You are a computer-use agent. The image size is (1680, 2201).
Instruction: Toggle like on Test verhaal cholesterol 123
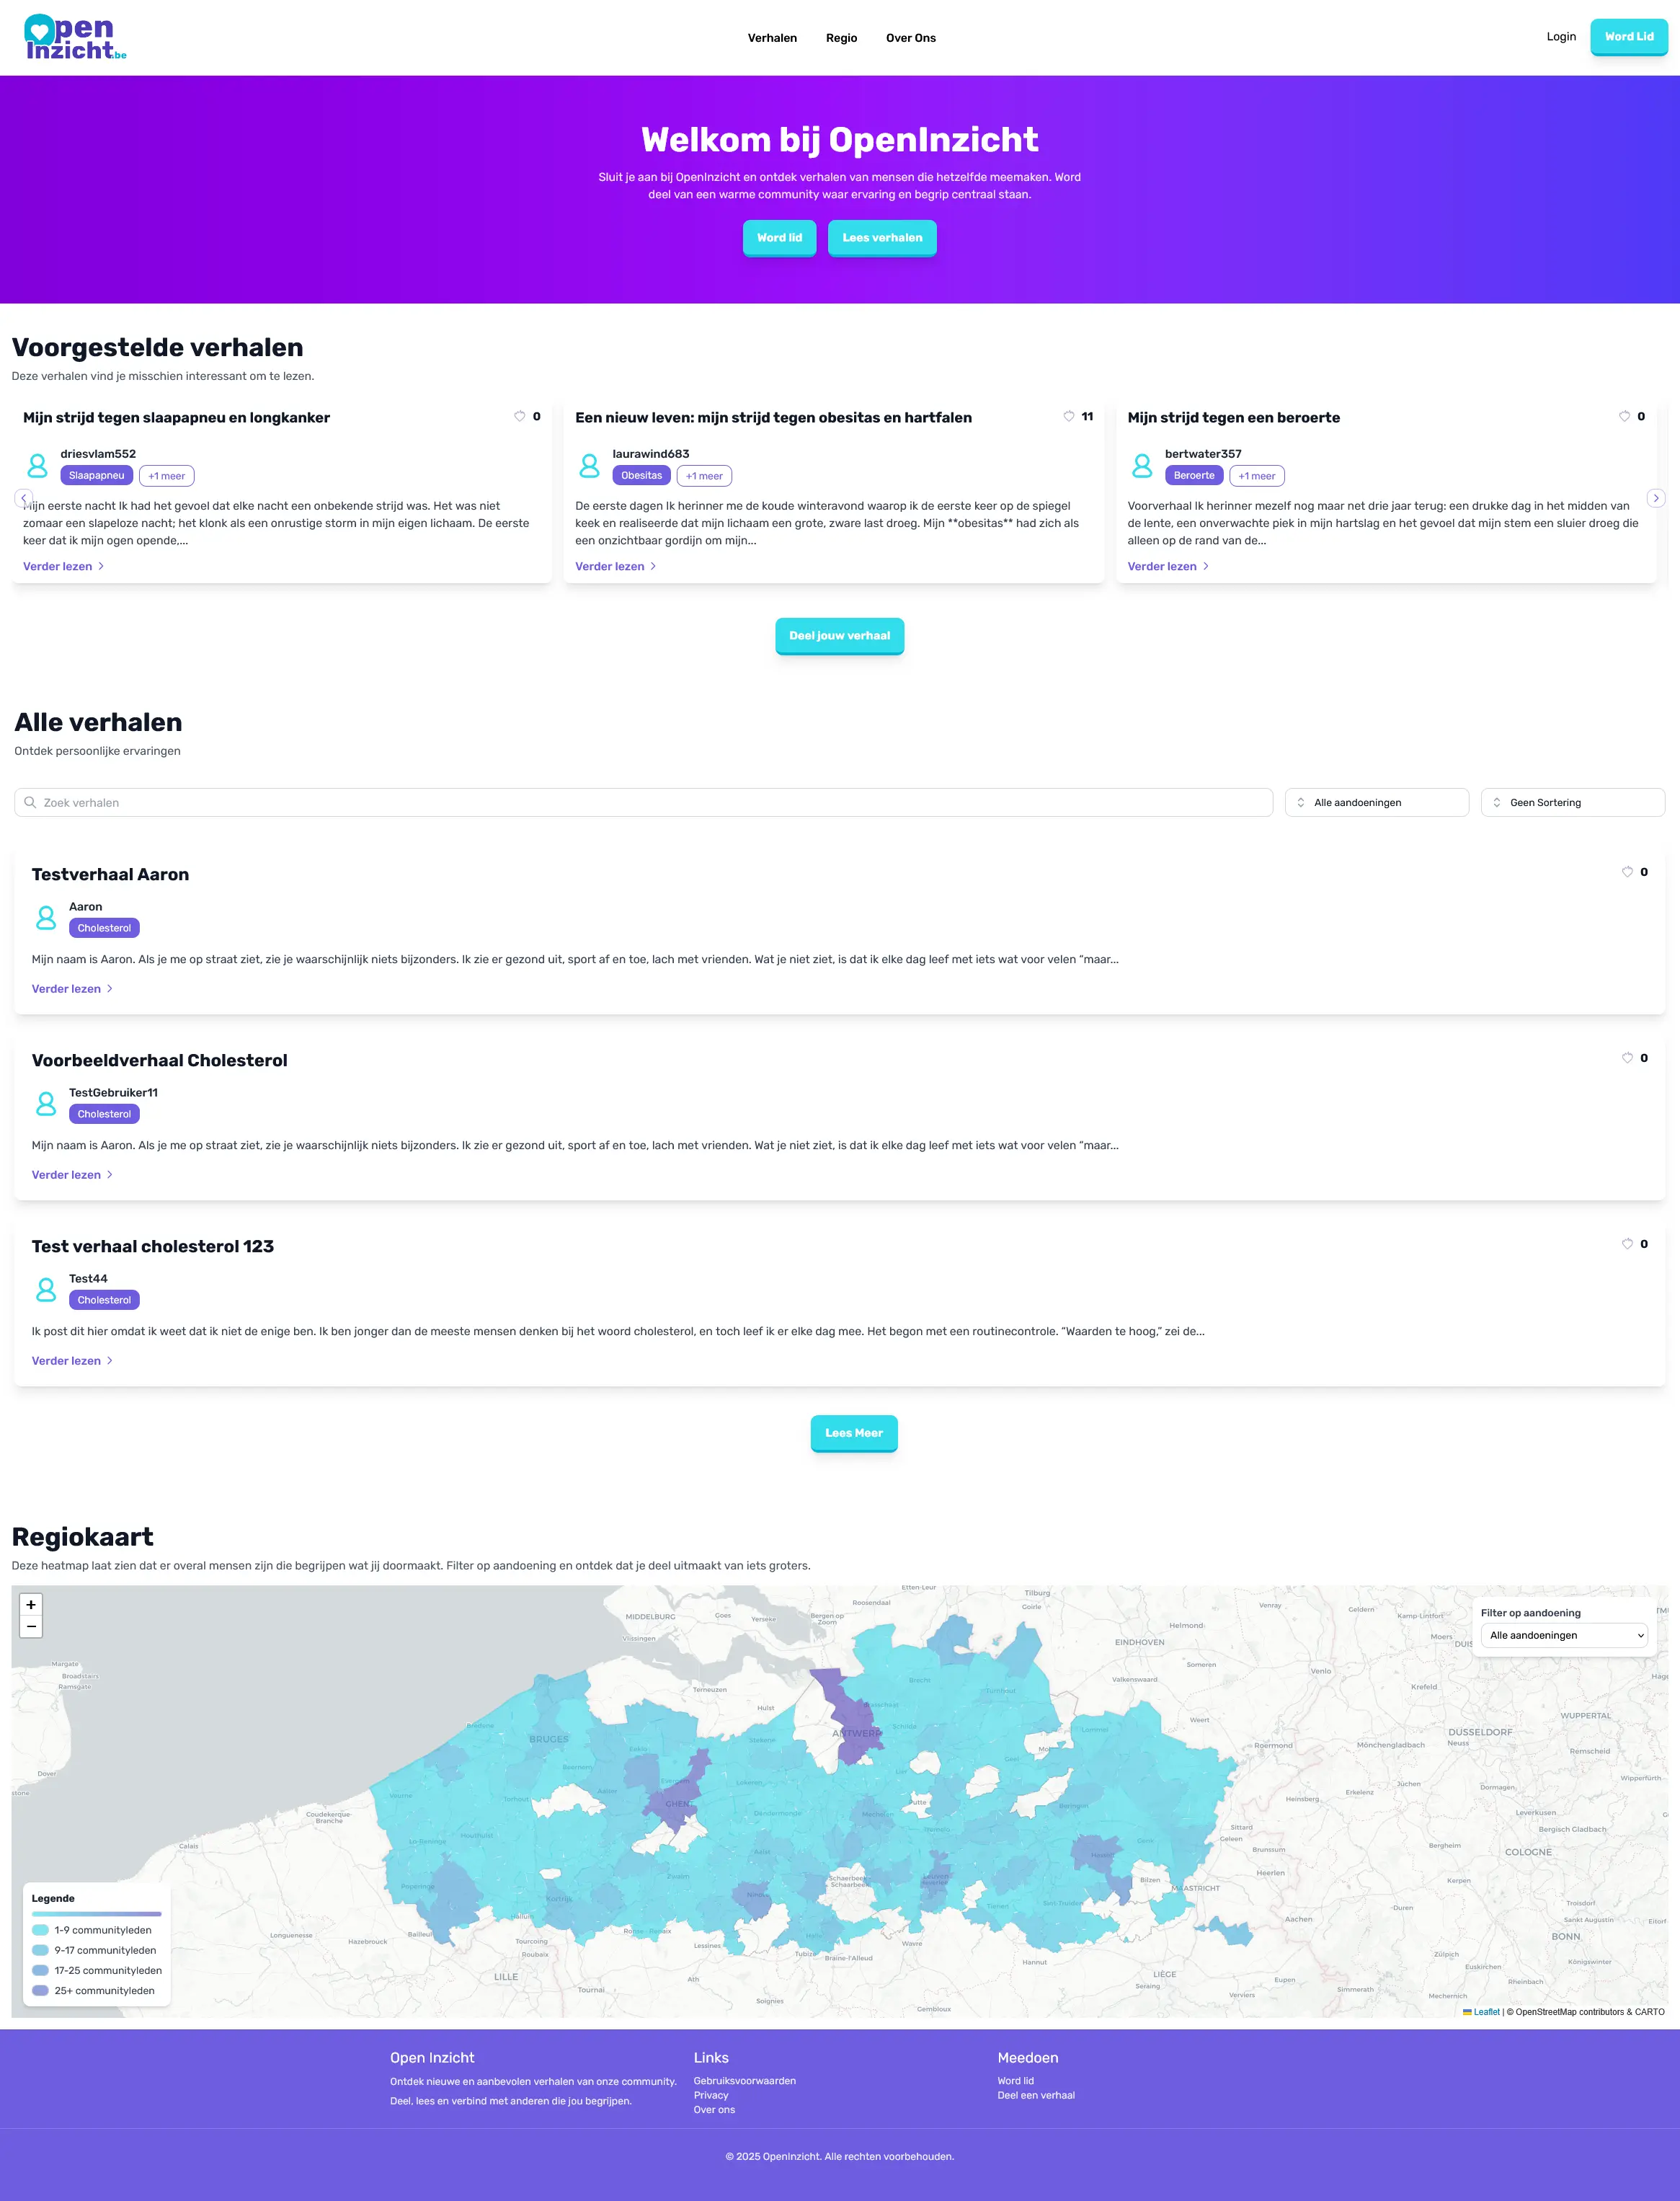click(1628, 1243)
